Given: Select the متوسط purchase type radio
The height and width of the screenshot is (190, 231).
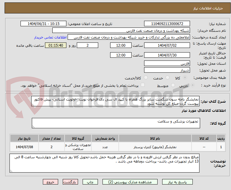Looking at the screenshot, I should [x=173, y=85].
